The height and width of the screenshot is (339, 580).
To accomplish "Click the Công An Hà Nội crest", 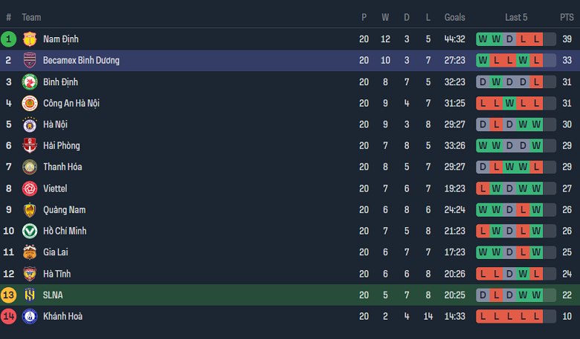I will coord(30,103).
